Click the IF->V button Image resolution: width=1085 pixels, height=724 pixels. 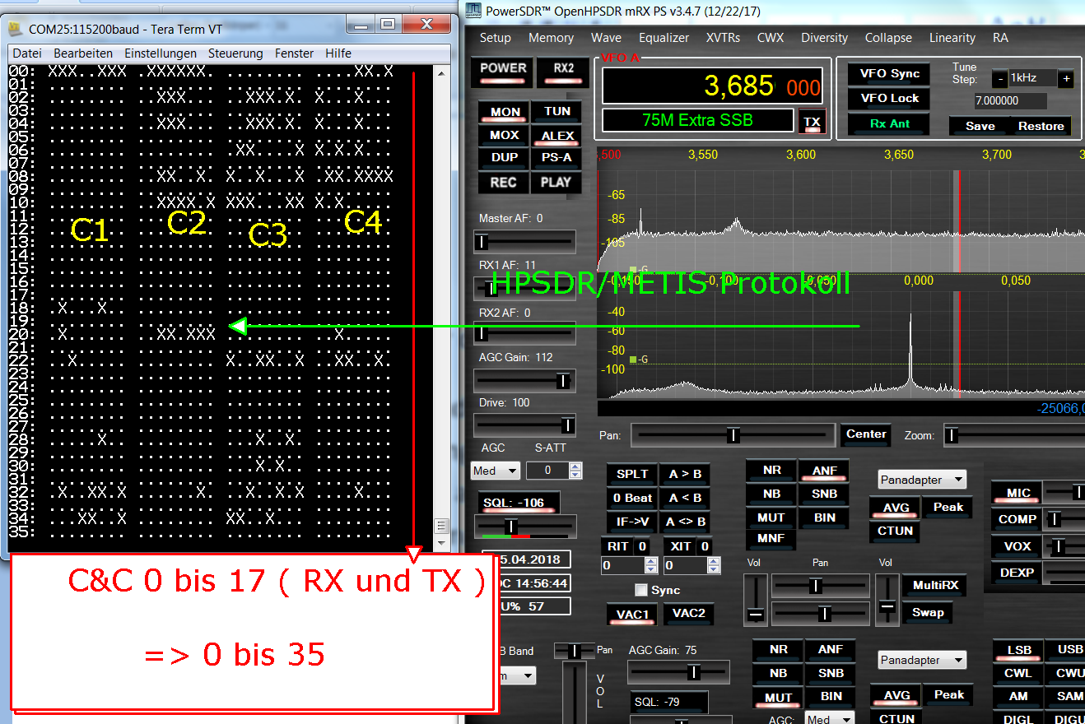coord(631,522)
